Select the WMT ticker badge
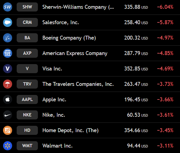This screenshot has width=180, height=153. [27, 146]
